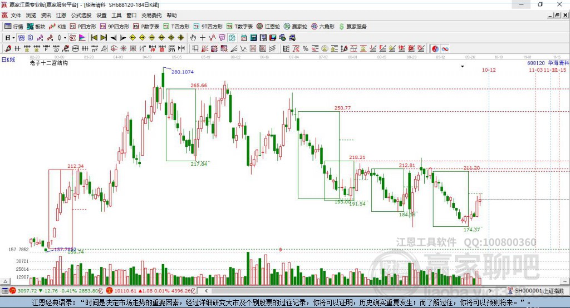Open the 公式选股 menu
The height and width of the screenshot is (308, 570).
point(81,15)
